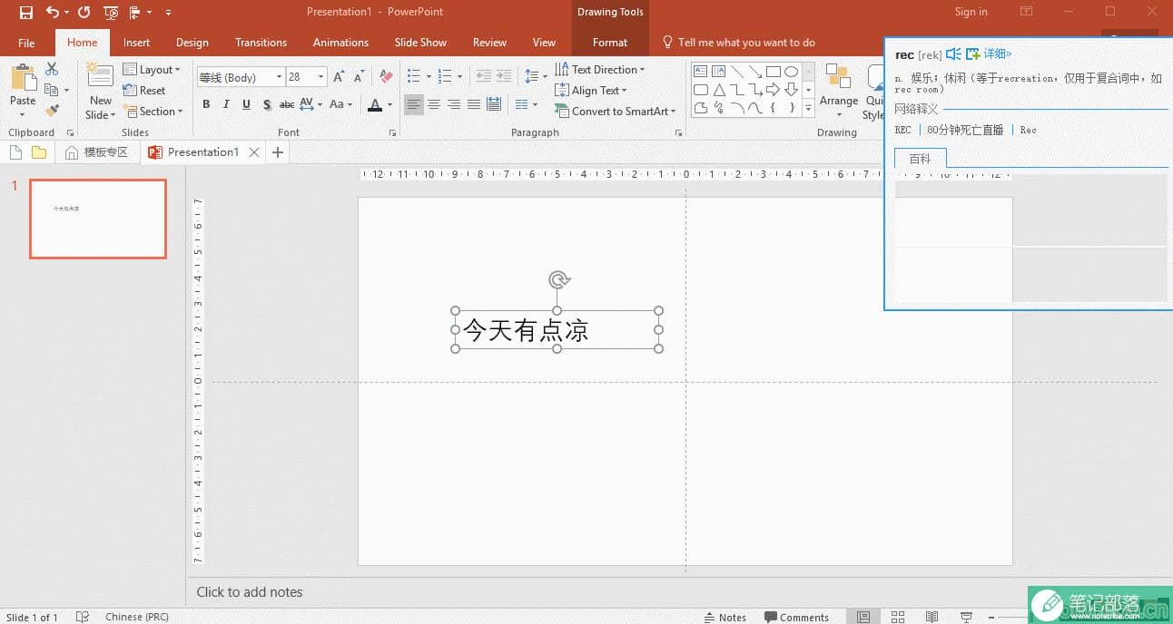This screenshot has width=1173, height=624.
Task: Open the Arrange button menu
Action: (x=839, y=92)
